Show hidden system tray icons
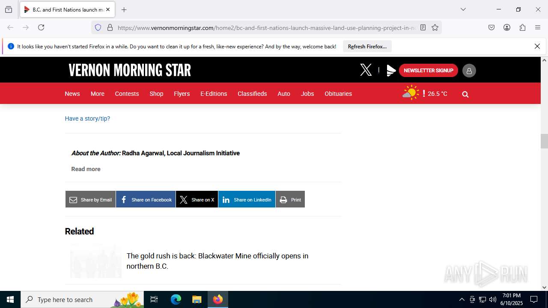548x308 pixels. click(462, 299)
